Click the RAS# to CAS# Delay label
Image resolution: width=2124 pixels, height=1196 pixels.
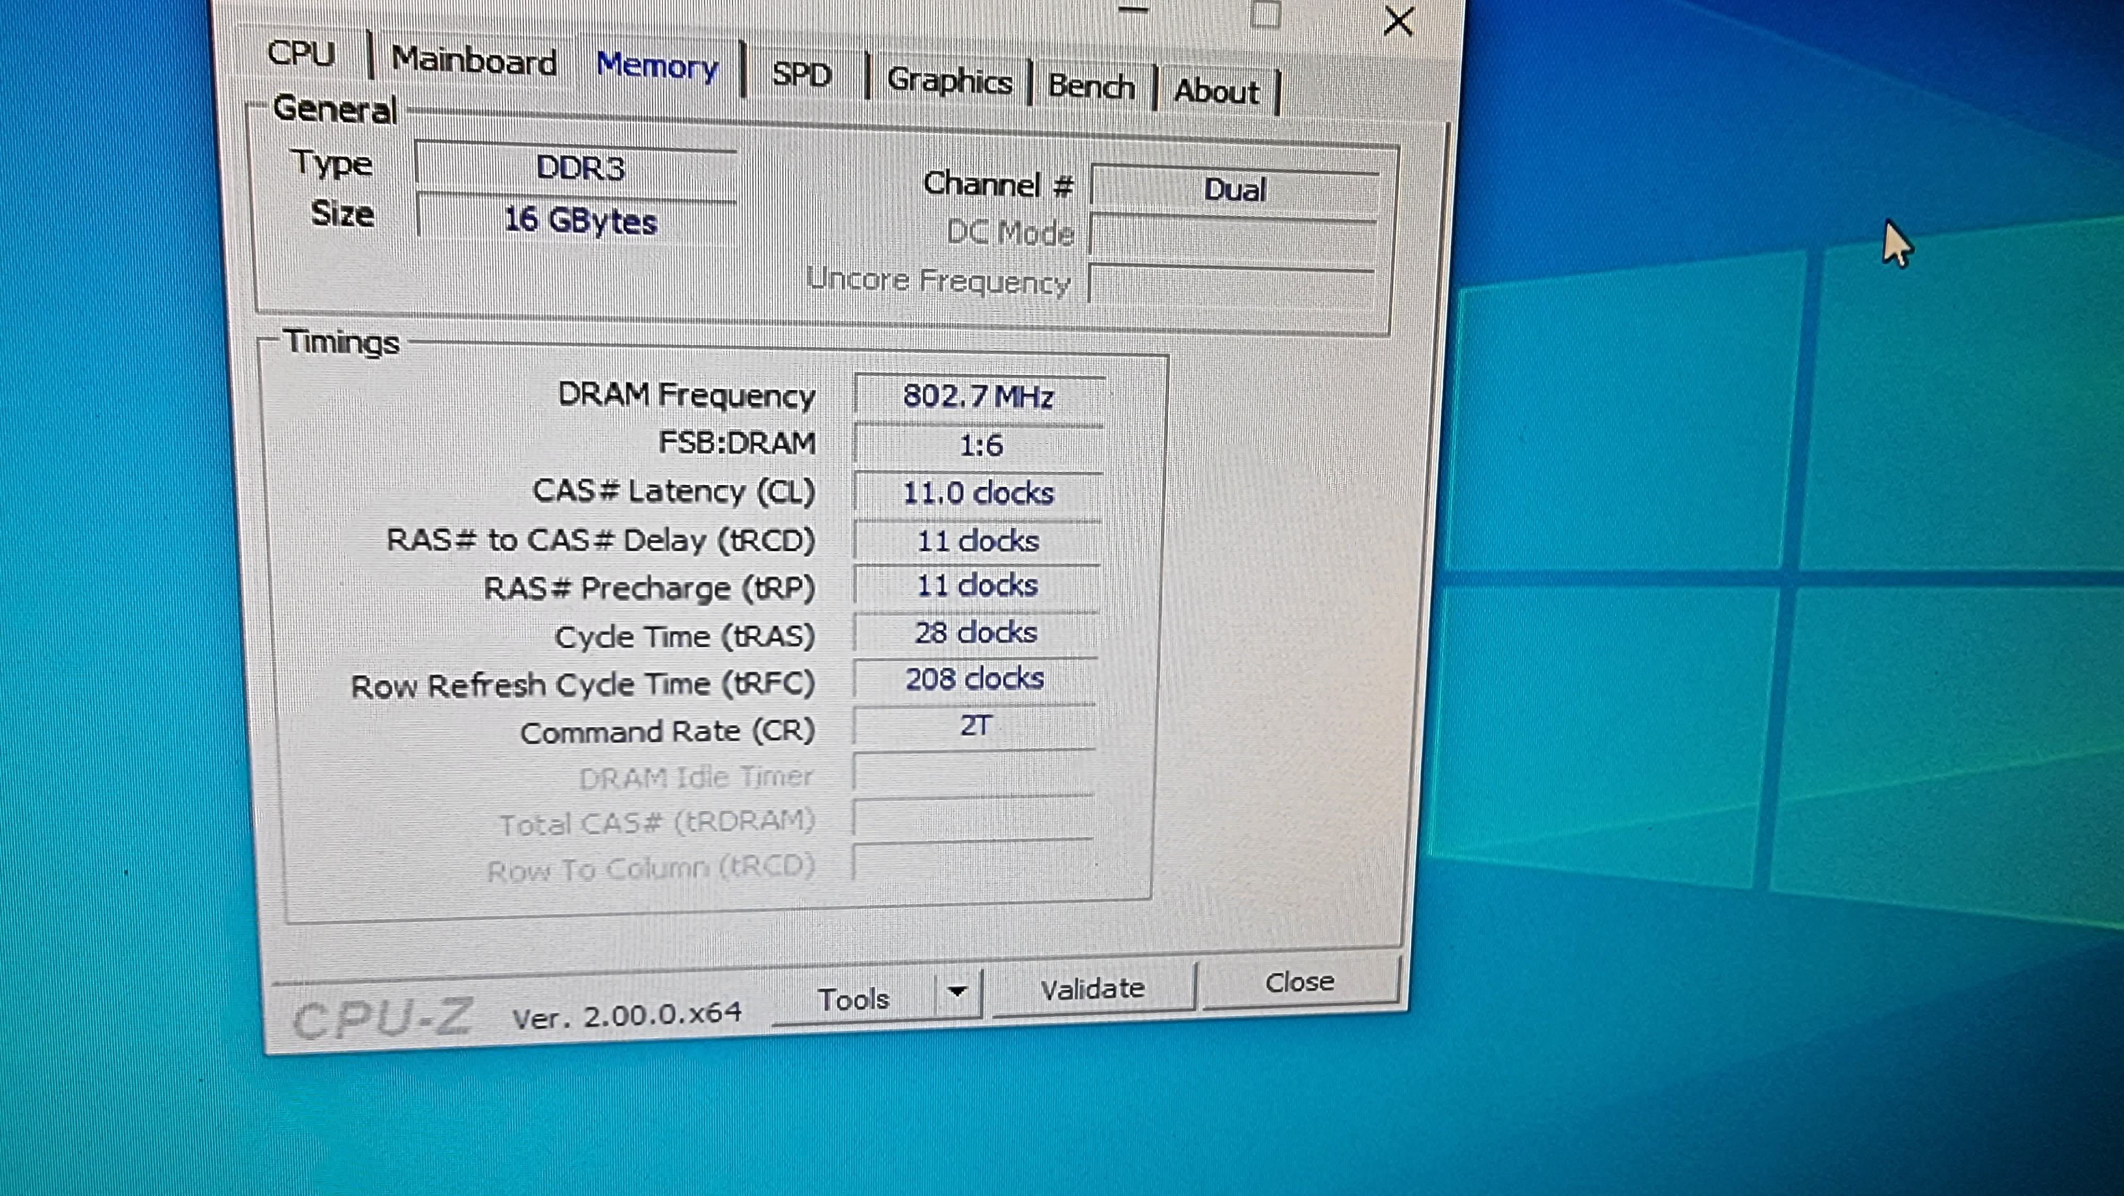pos(601,540)
